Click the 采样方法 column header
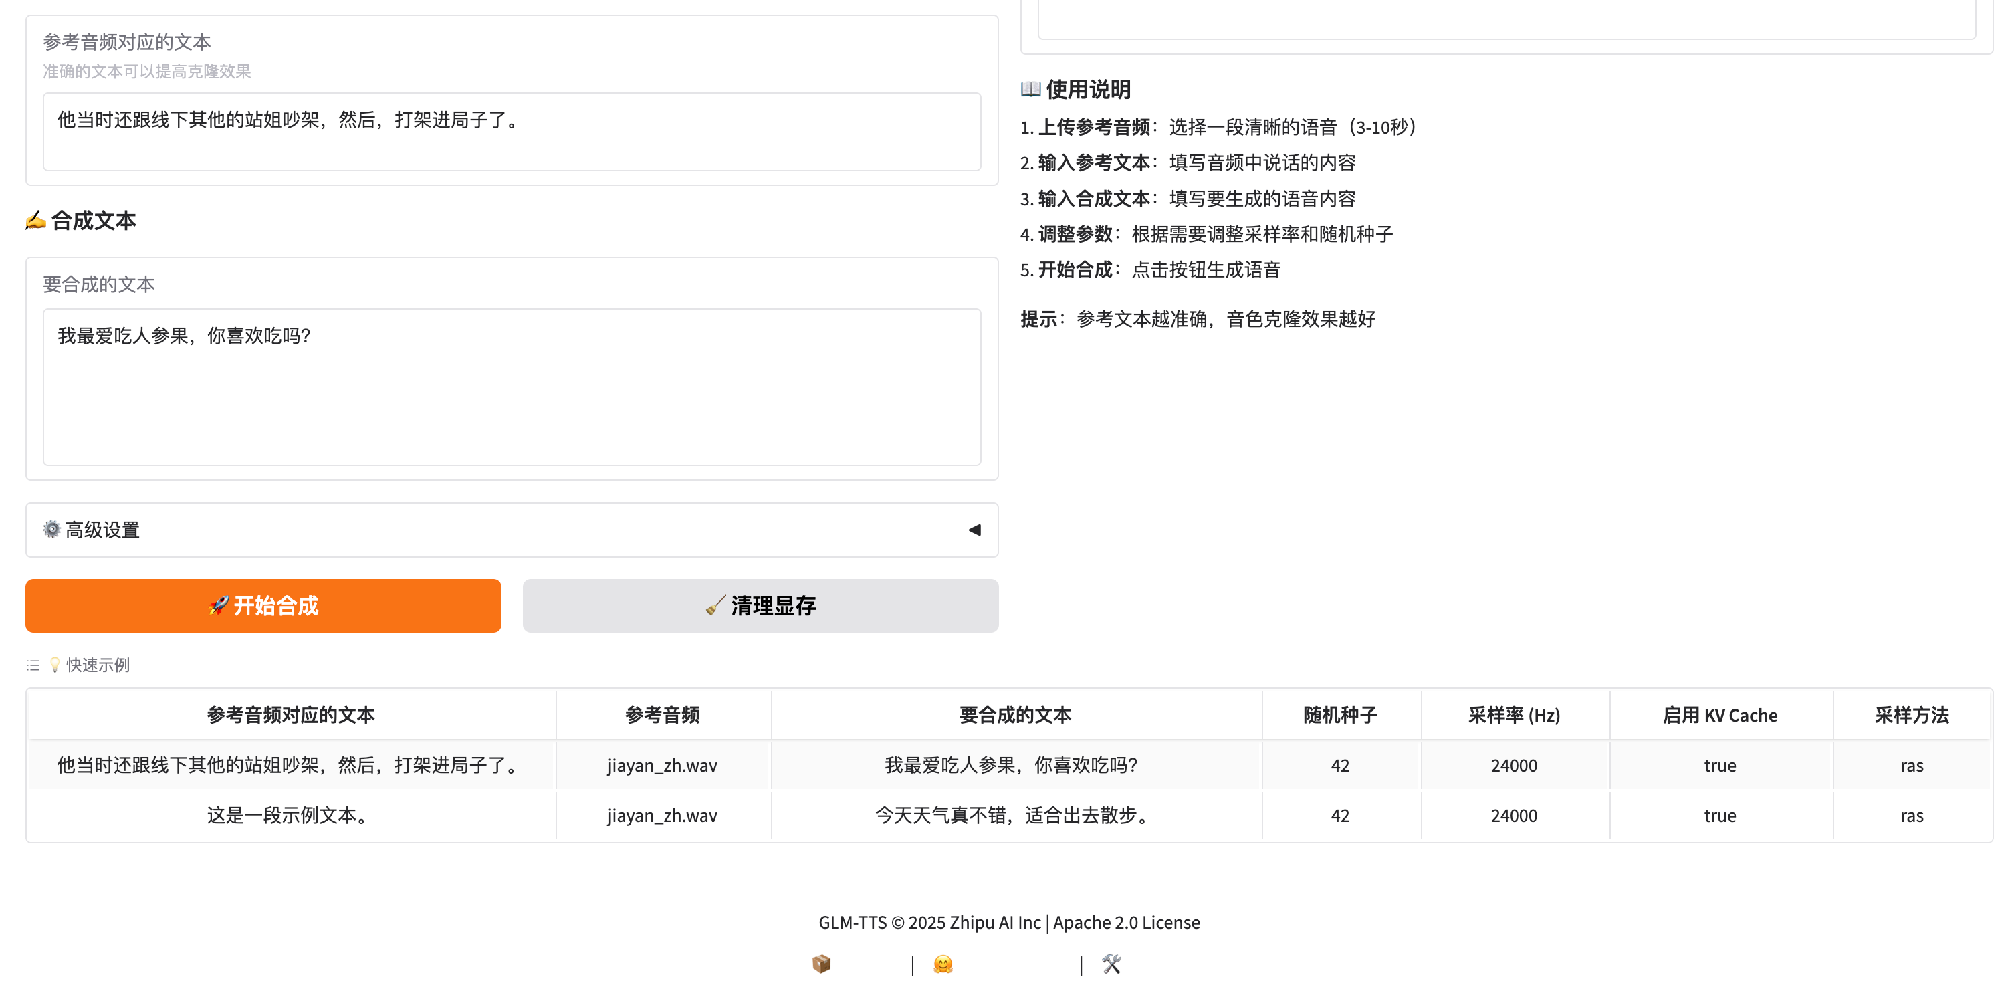This screenshot has width=2014, height=983. tap(1911, 715)
